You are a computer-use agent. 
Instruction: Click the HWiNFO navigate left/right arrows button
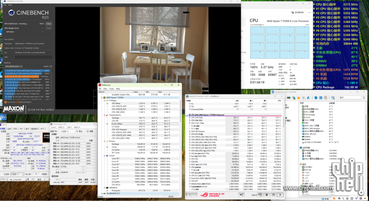pyautogui.click(x=188, y=195)
